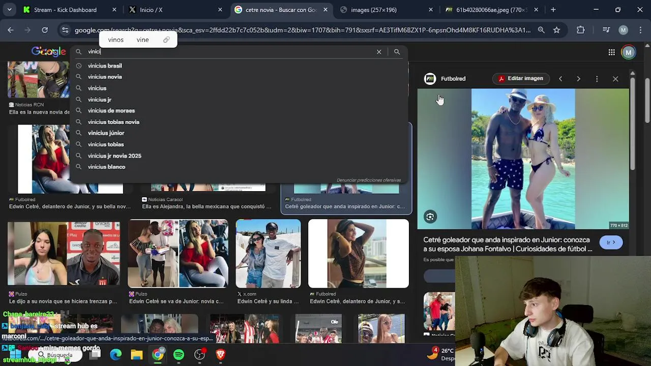Click the Google logo
Viewport: 651px width, 366px height.
tap(49, 51)
